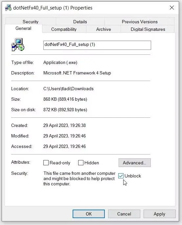Image resolution: width=182 pixels, height=225 pixels.
Task: View the Digital Signatures tab
Action: (x=148, y=29)
